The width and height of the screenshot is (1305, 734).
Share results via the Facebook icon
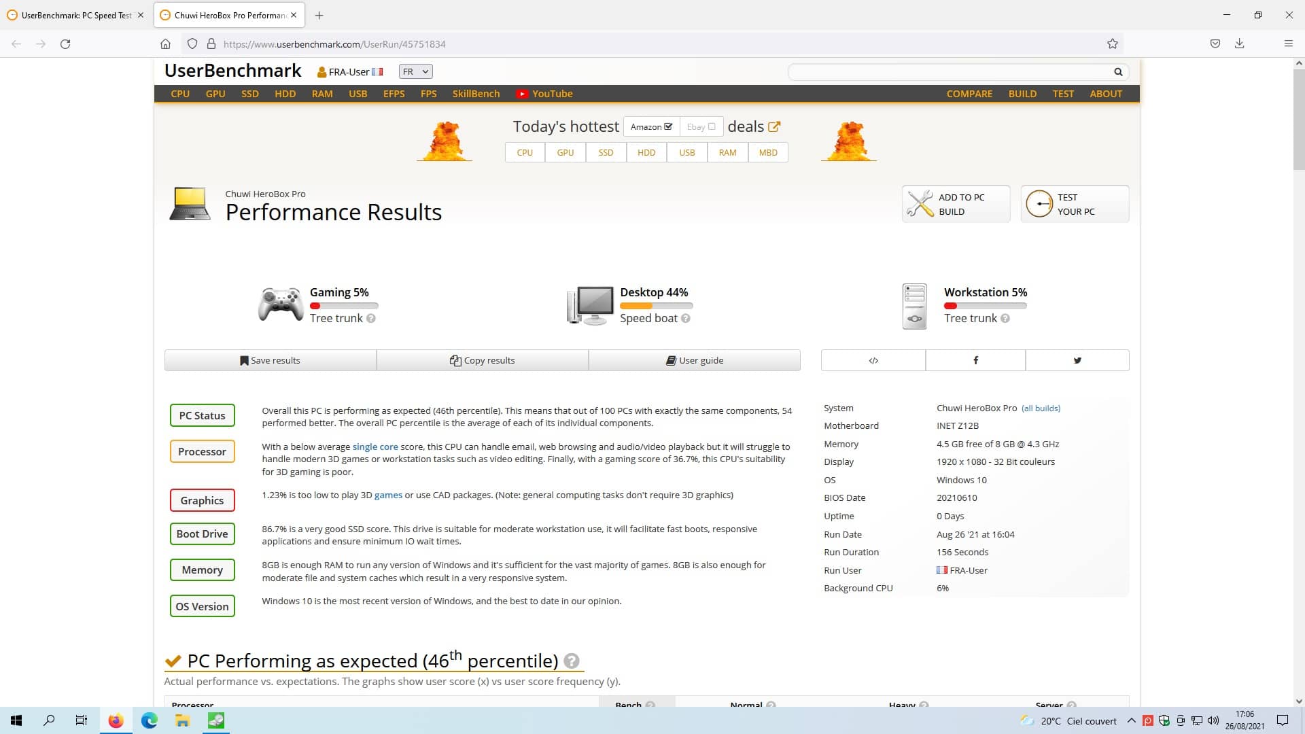point(975,360)
